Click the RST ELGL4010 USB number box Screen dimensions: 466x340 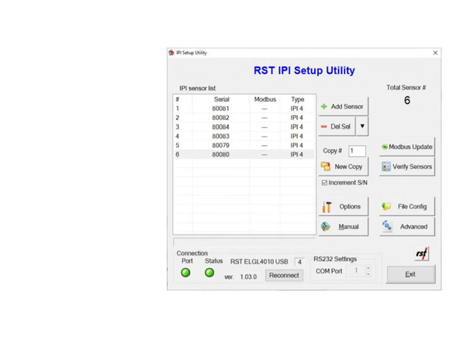click(x=300, y=262)
